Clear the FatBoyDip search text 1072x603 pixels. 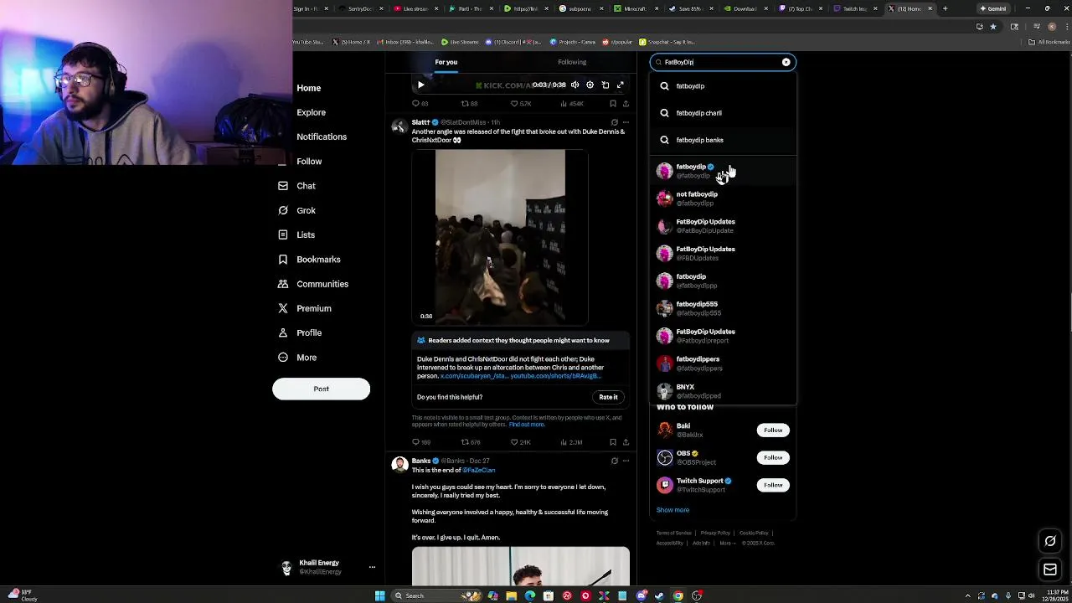[x=786, y=62]
